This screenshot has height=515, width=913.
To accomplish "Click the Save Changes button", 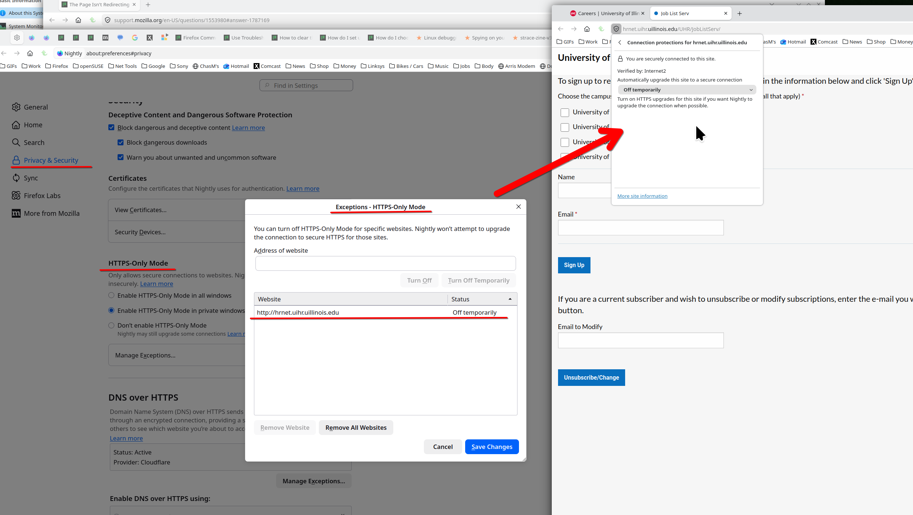I will pyautogui.click(x=492, y=447).
